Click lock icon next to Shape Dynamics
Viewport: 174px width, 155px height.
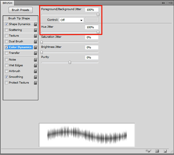pyautogui.click(x=35, y=24)
